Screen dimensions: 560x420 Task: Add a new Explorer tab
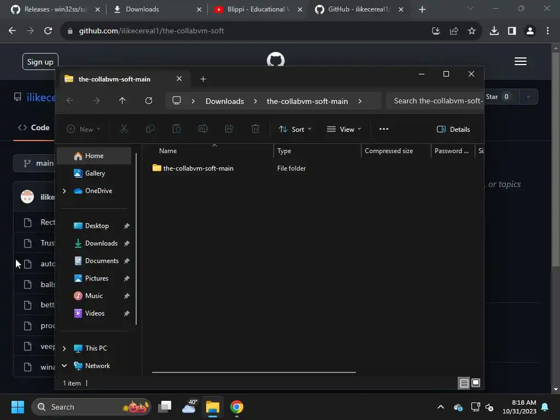pos(203,79)
